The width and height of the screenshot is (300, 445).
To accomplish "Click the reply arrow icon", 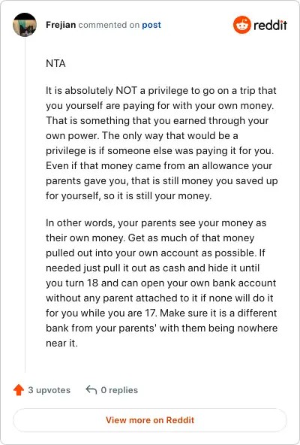I will [x=91, y=389].
